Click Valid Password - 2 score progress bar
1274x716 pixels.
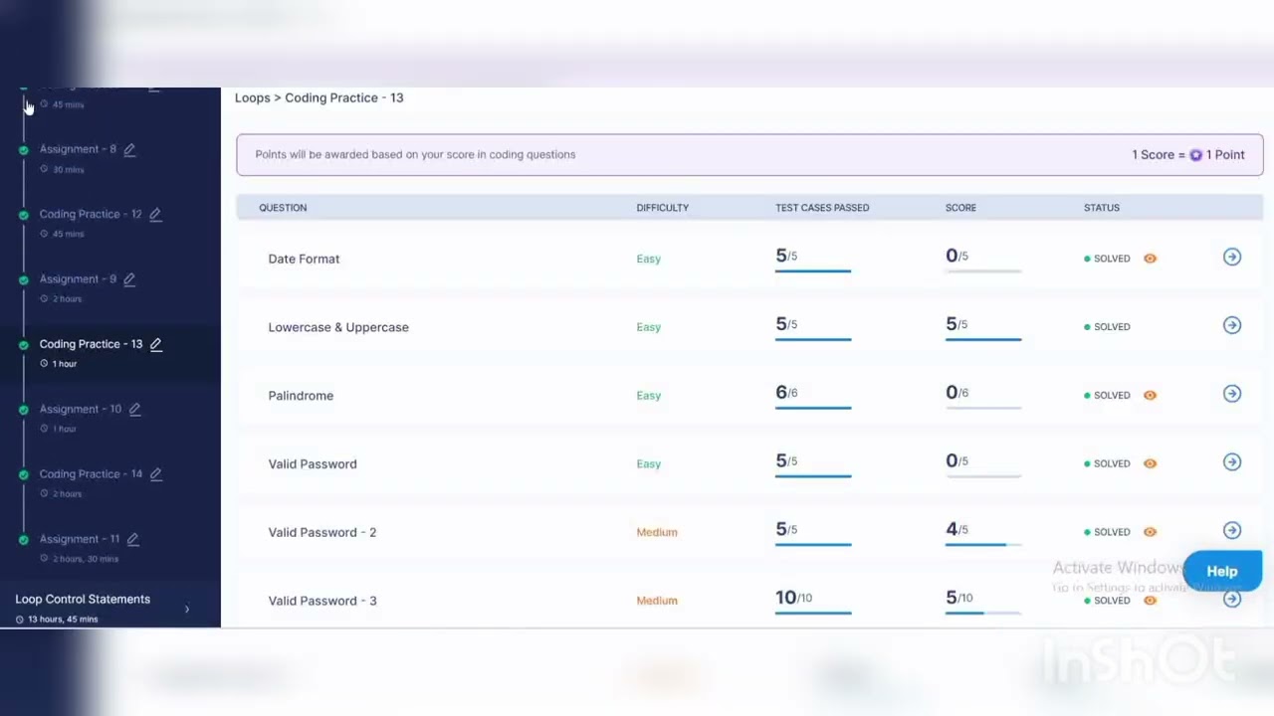point(983,544)
